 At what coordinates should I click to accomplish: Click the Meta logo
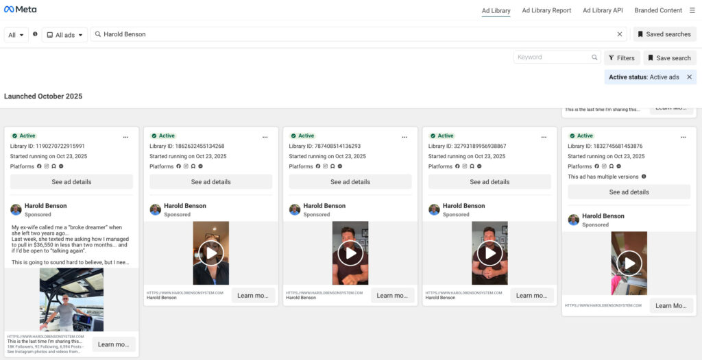(20, 10)
